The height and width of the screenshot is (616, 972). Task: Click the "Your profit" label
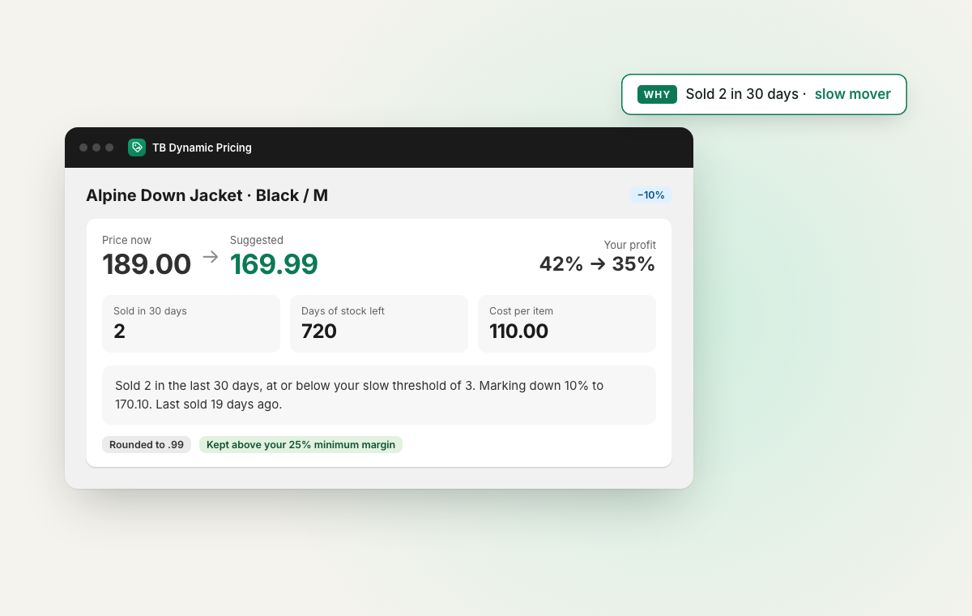click(x=630, y=245)
